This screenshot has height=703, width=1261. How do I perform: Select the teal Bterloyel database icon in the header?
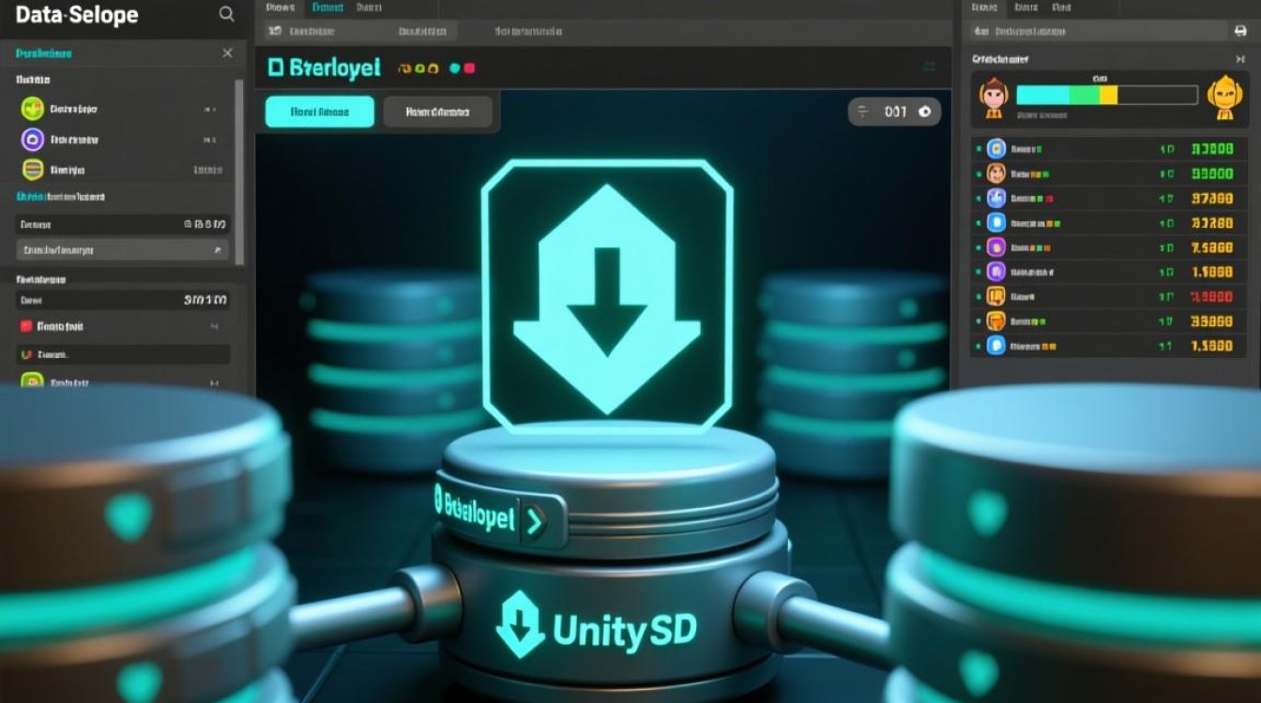pos(274,67)
